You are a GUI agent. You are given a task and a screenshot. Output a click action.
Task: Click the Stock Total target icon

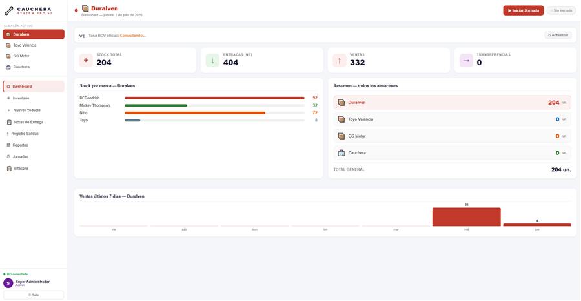(x=86, y=61)
